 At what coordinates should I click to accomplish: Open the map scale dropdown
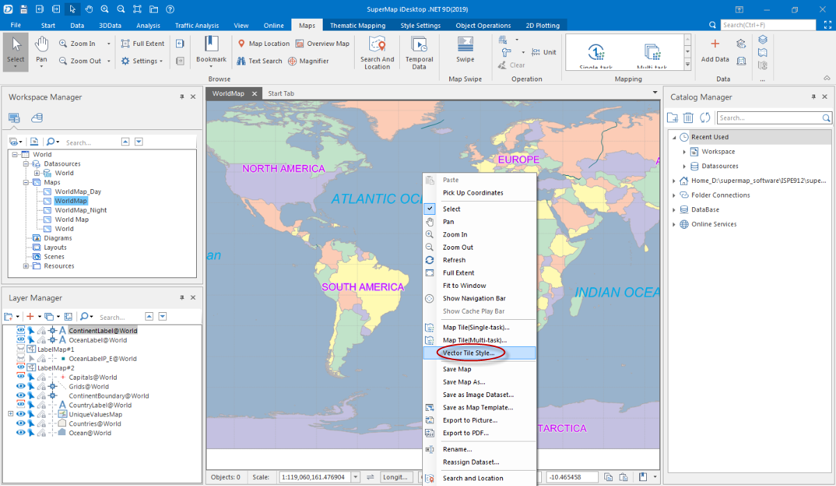(355, 477)
